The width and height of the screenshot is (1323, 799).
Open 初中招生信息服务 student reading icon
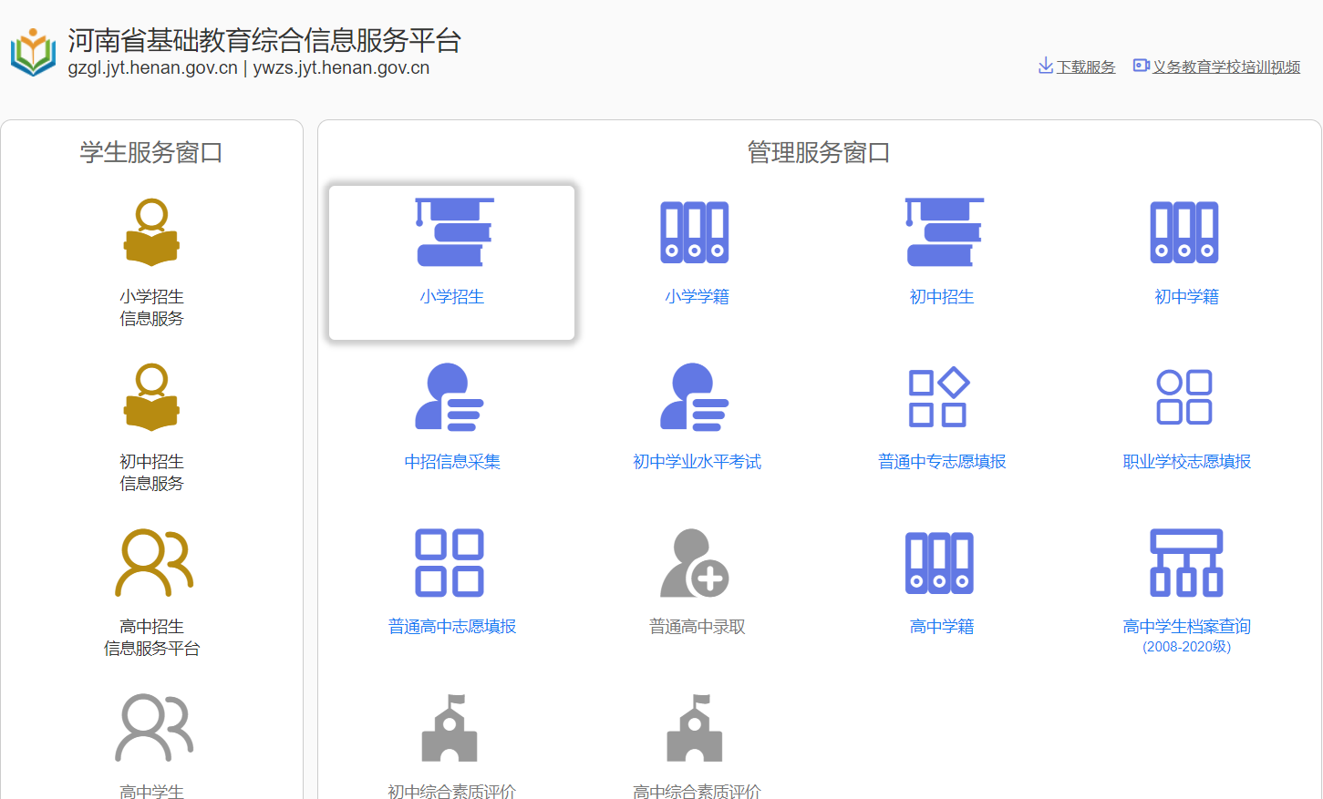click(151, 398)
